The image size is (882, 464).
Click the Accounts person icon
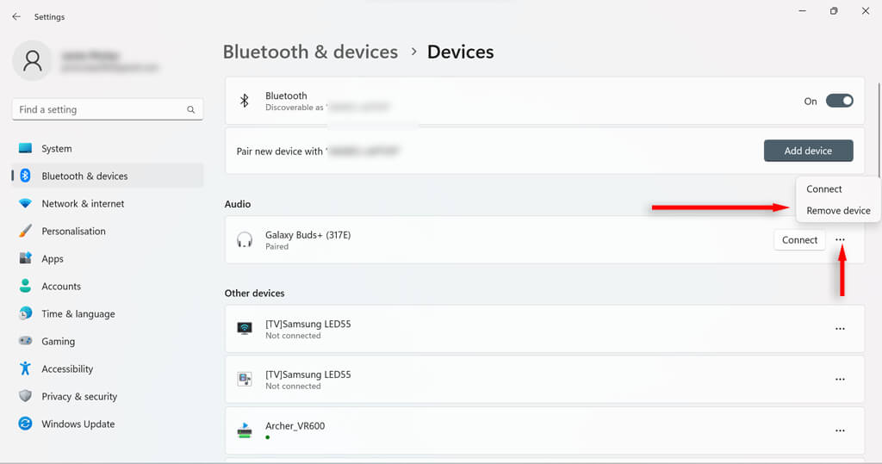(x=25, y=286)
